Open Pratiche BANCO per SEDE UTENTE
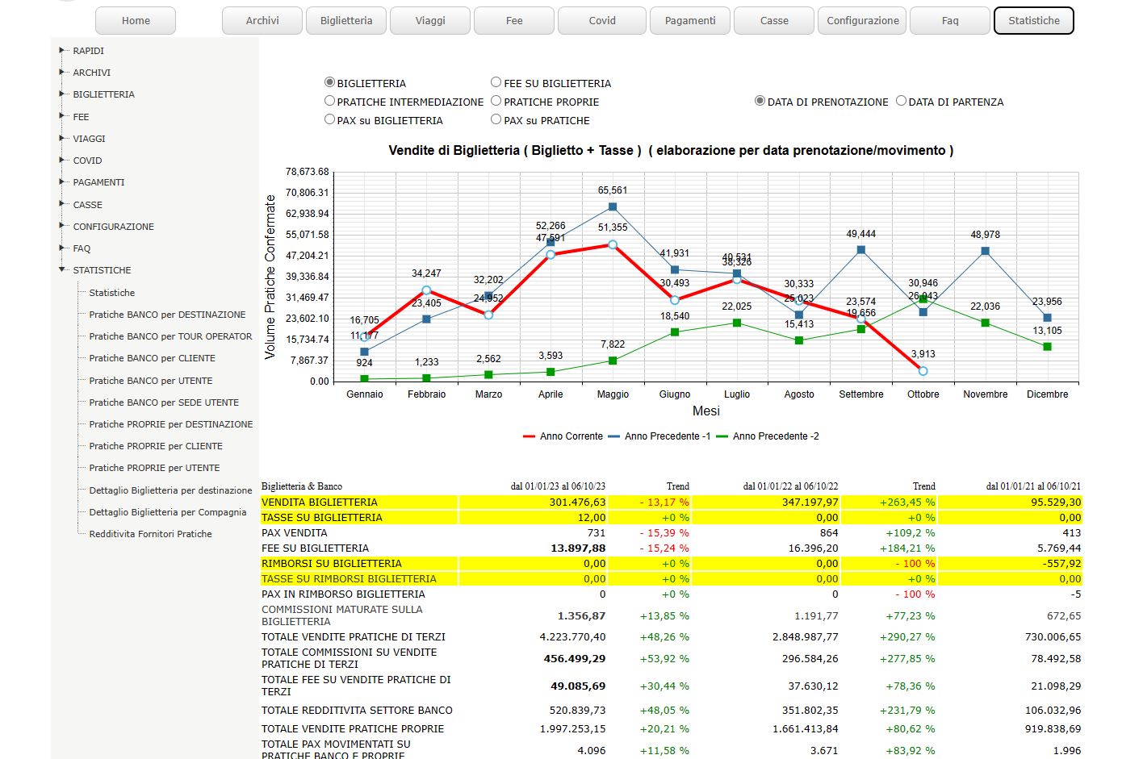This screenshot has width=1143, height=759. tap(164, 402)
